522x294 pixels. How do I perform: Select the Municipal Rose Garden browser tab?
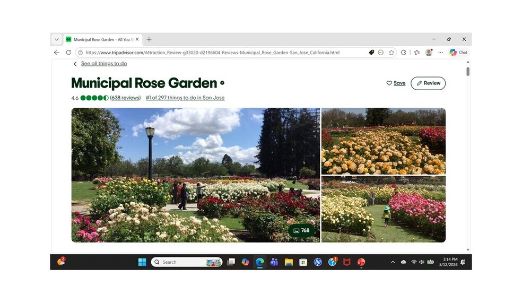tap(102, 39)
